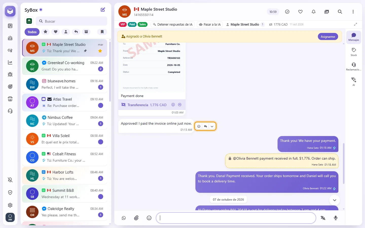The height and width of the screenshot is (228, 365).
Task: Click the message text input field
Action: 236,218
